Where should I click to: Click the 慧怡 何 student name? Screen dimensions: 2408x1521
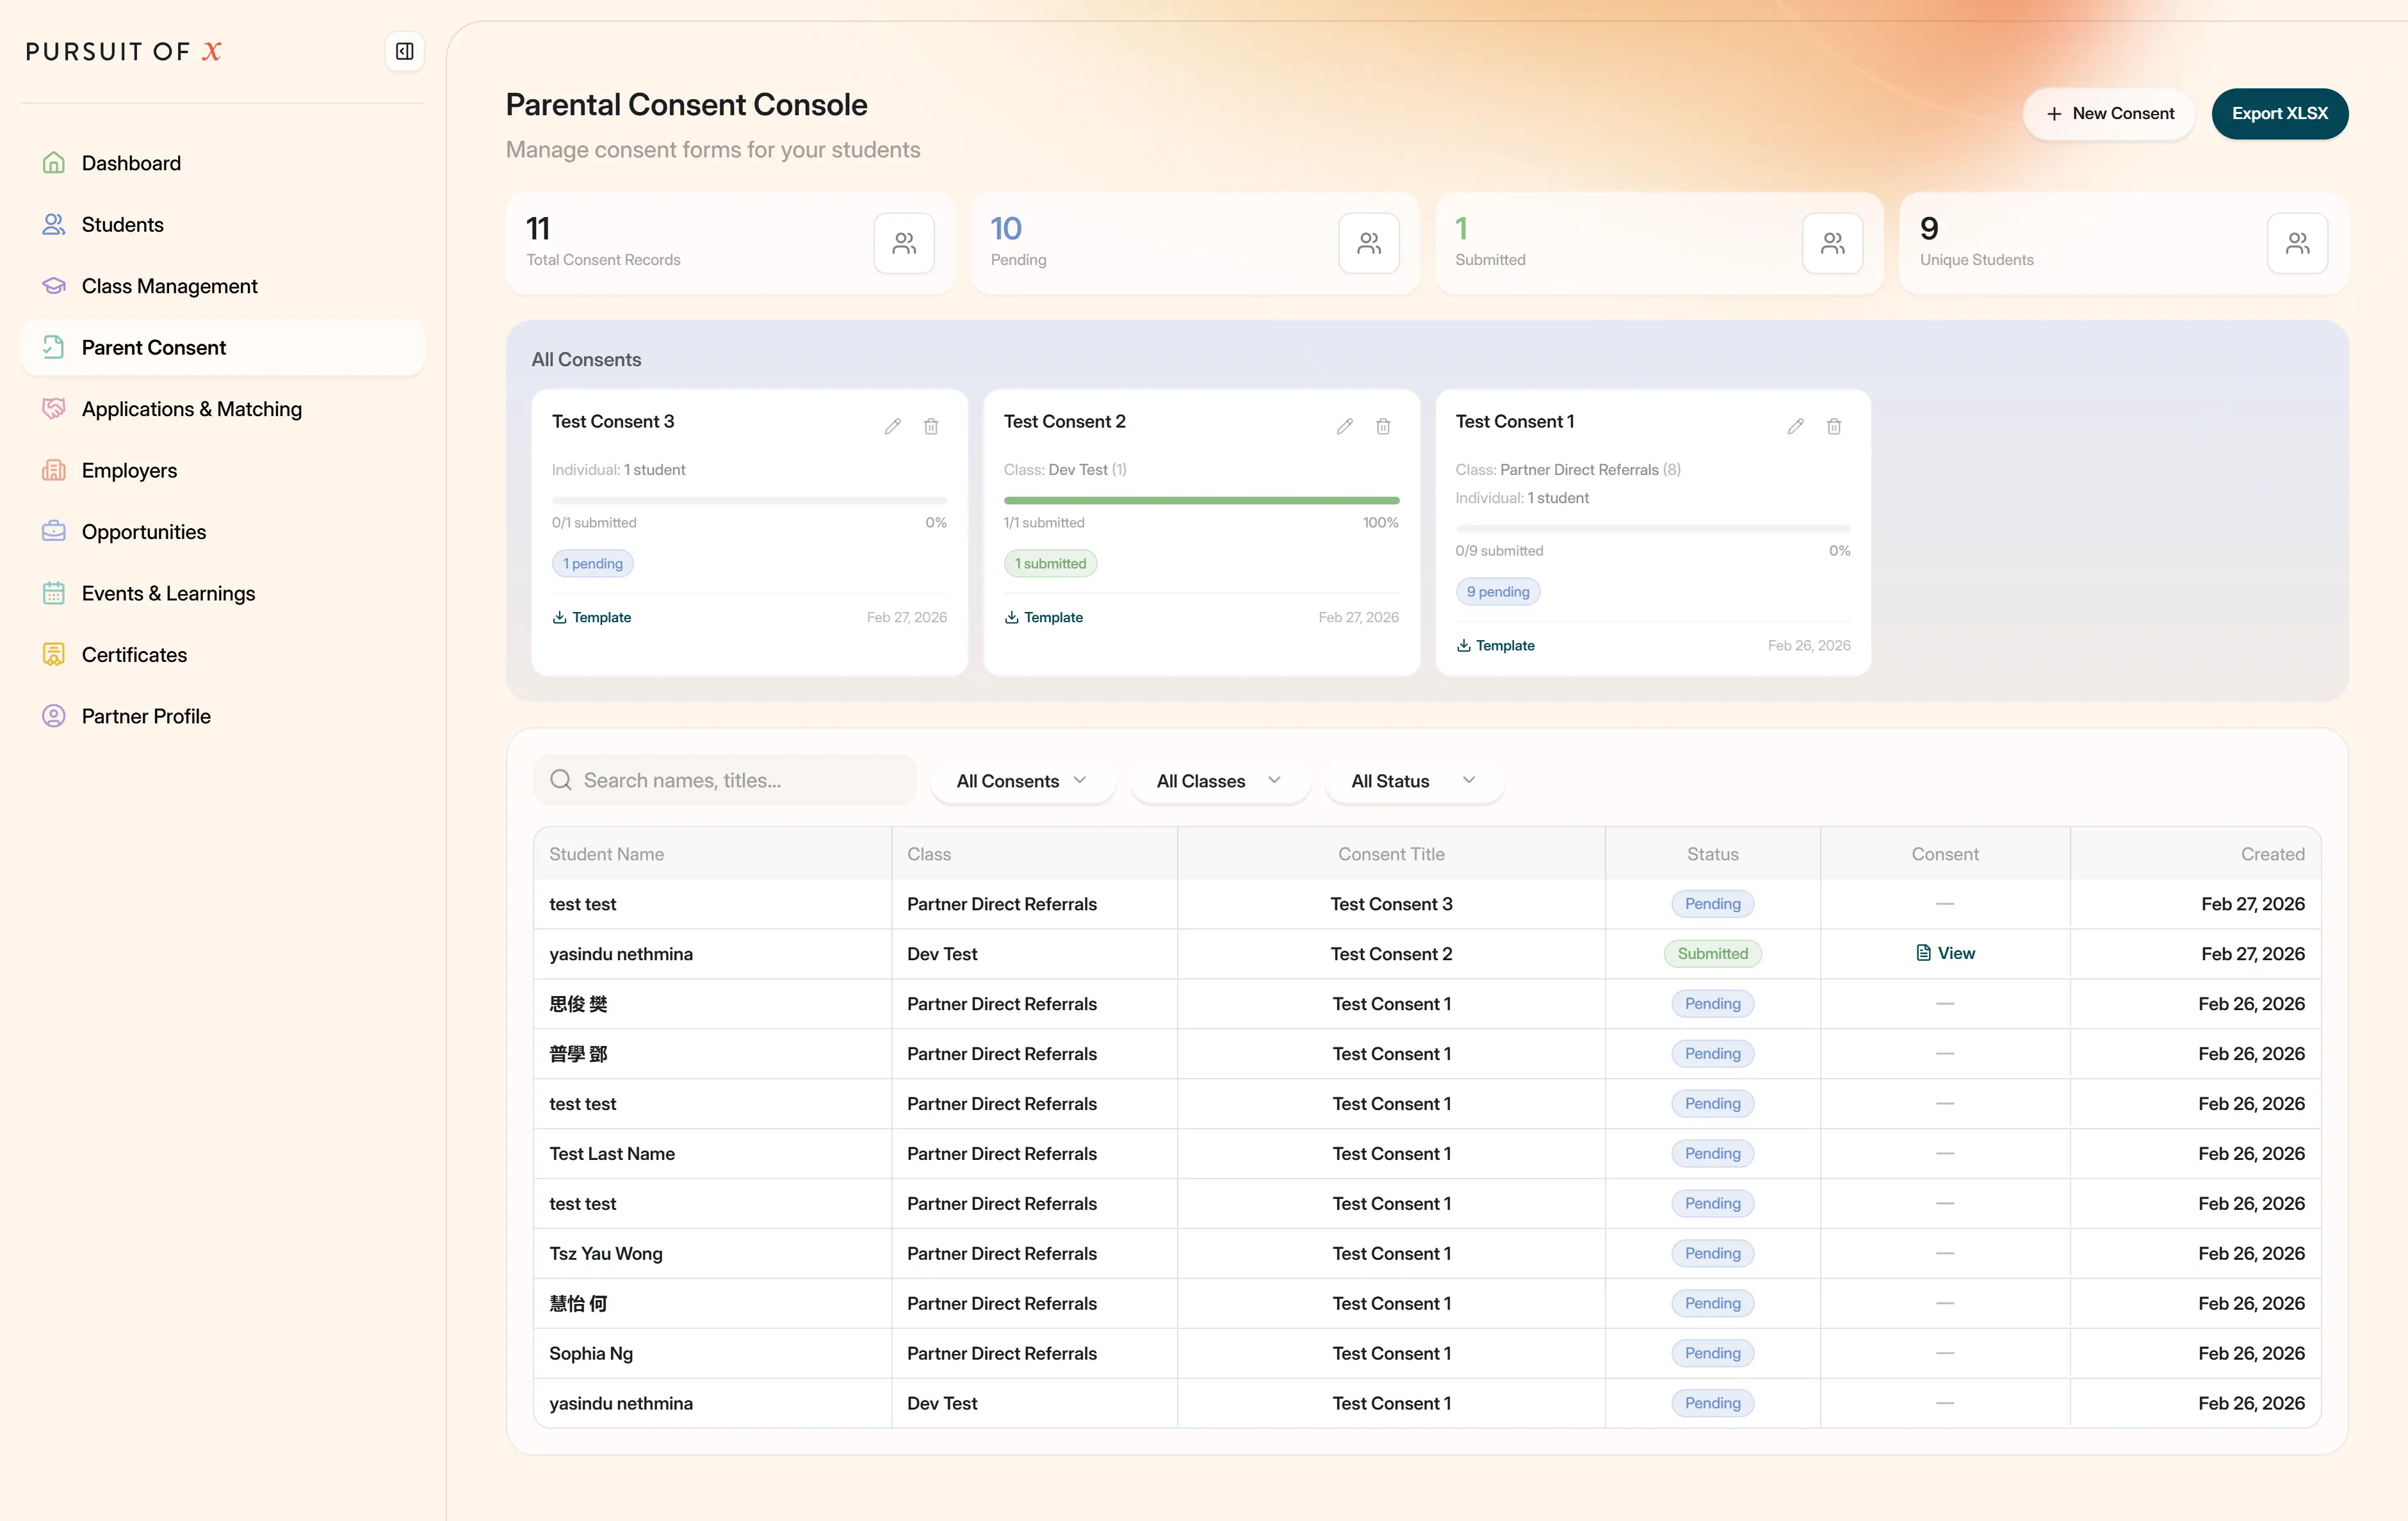(x=578, y=1303)
